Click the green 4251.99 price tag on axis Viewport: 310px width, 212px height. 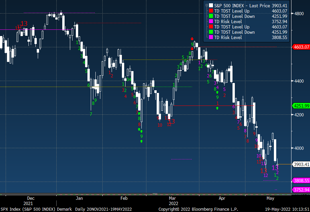tap(301, 106)
